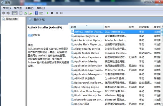This screenshot has width=163, height=106.
Task: Restart the service with the Restart icon
Action: [x=61, y=13]
